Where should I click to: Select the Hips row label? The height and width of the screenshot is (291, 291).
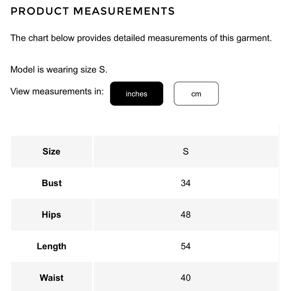[x=52, y=215]
